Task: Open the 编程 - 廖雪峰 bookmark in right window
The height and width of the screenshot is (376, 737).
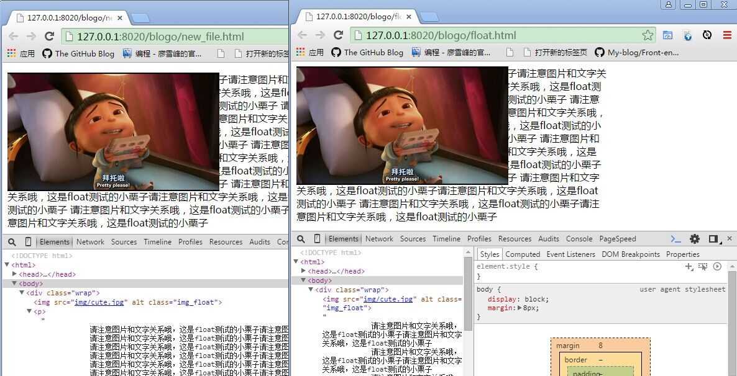Action: coord(451,53)
